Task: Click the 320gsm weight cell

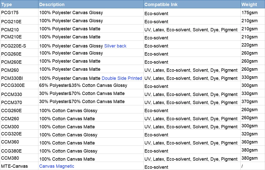Action: pyautogui.click(x=249, y=134)
